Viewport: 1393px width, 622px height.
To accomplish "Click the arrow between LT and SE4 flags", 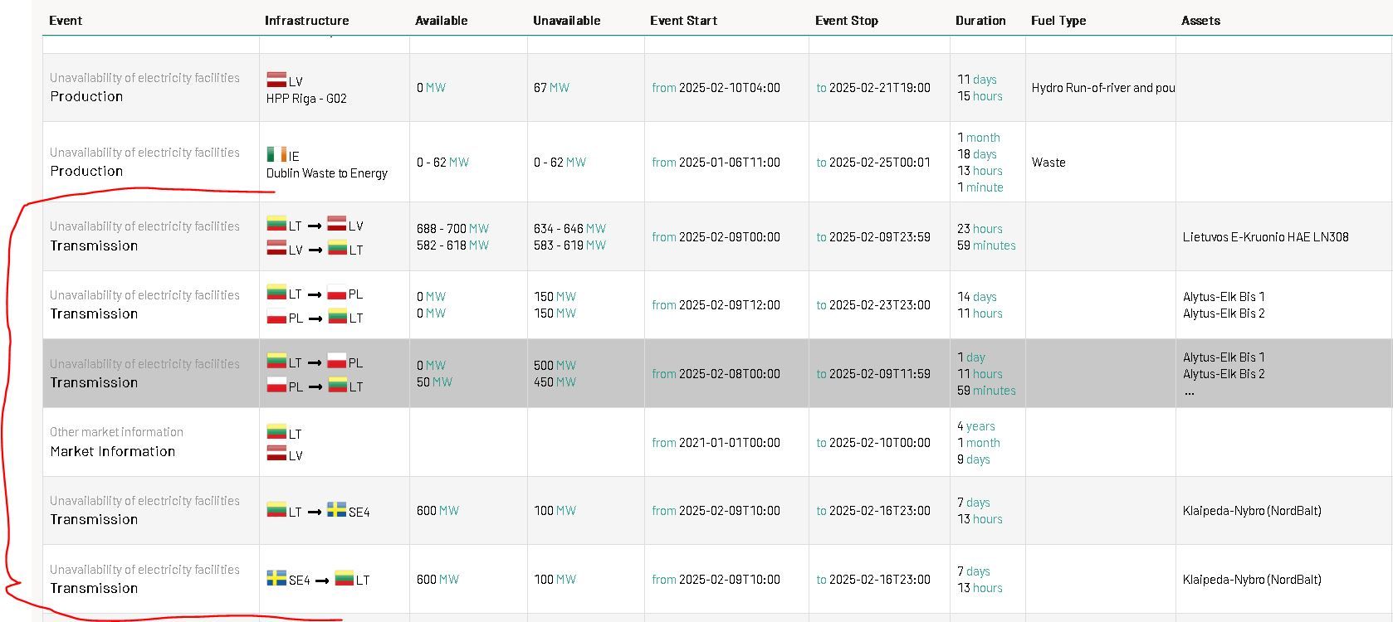I will click(315, 513).
